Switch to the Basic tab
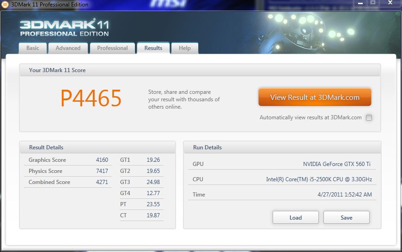The image size is (402, 252). point(33,48)
